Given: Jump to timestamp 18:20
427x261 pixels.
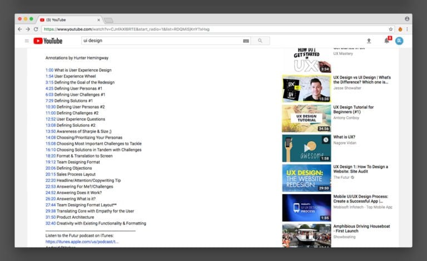Looking at the screenshot, I should 51,156.
